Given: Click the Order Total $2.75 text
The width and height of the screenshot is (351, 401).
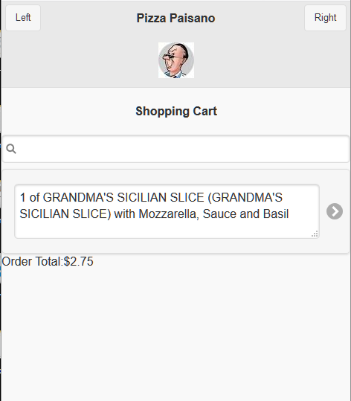Looking at the screenshot, I should [48, 262].
